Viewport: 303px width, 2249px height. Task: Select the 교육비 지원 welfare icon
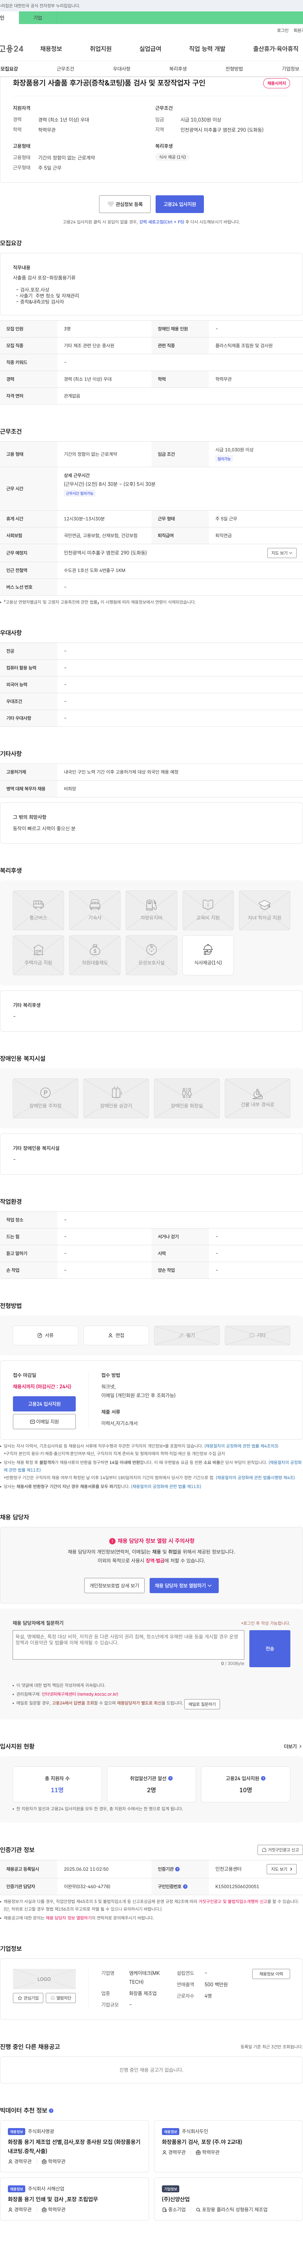pyautogui.click(x=208, y=911)
